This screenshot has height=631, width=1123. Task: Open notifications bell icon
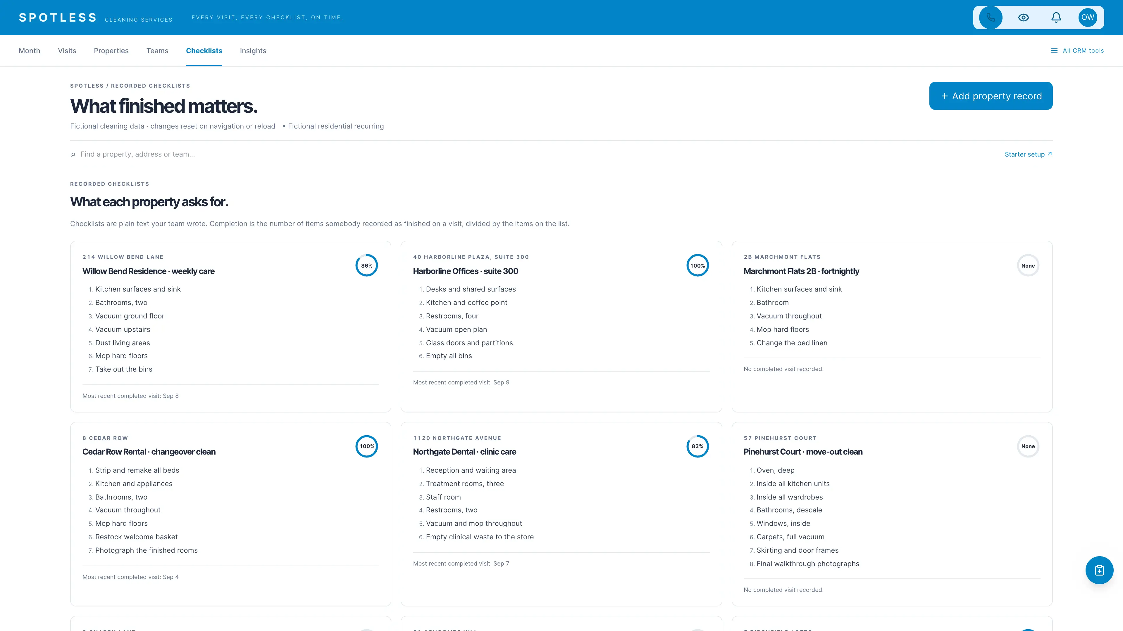[x=1056, y=18]
